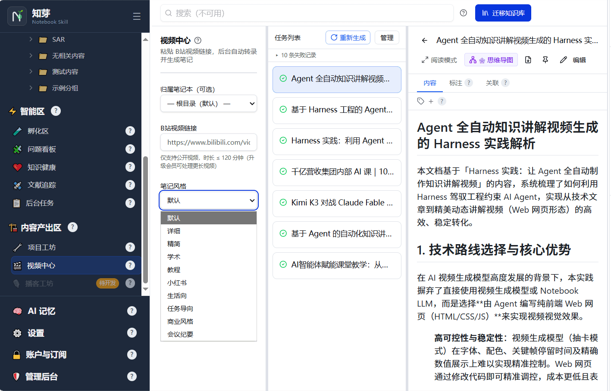Open help for 文献追踪 item
Image resolution: width=611 pixels, height=391 pixels.
(x=130, y=185)
